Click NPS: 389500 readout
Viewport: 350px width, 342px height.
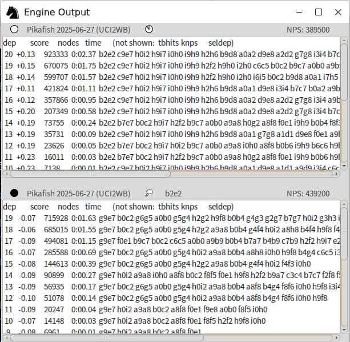click(308, 30)
